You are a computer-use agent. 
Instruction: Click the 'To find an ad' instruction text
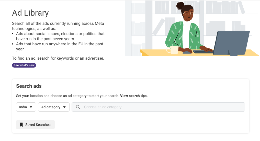tap(58, 58)
